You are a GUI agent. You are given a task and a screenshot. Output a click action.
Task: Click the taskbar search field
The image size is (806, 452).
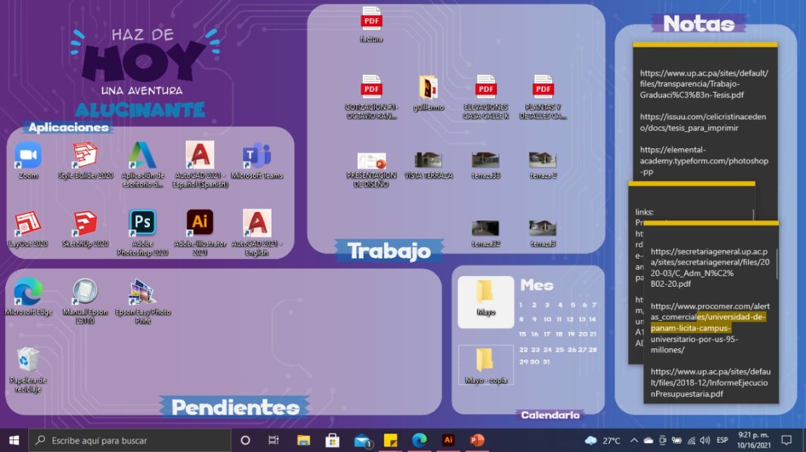[127, 439]
